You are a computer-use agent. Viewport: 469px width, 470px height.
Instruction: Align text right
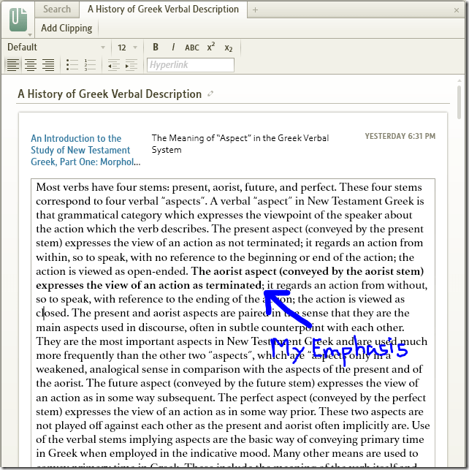pos(48,65)
